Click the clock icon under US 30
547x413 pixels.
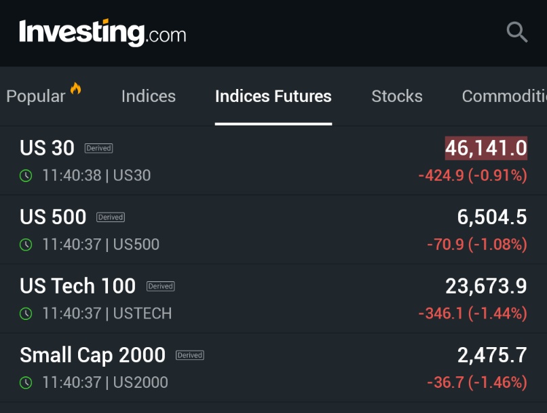pyautogui.click(x=26, y=176)
